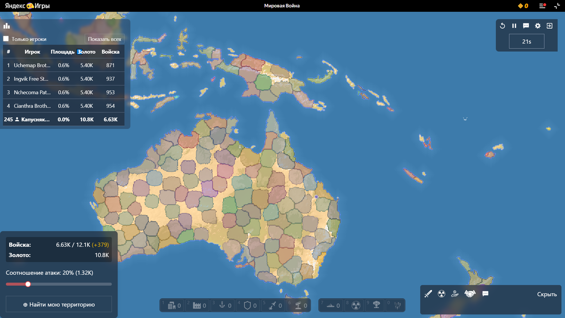Exit fullscreen with the collapse corners icon
This screenshot has width=565, height=318.
[557, 6]
